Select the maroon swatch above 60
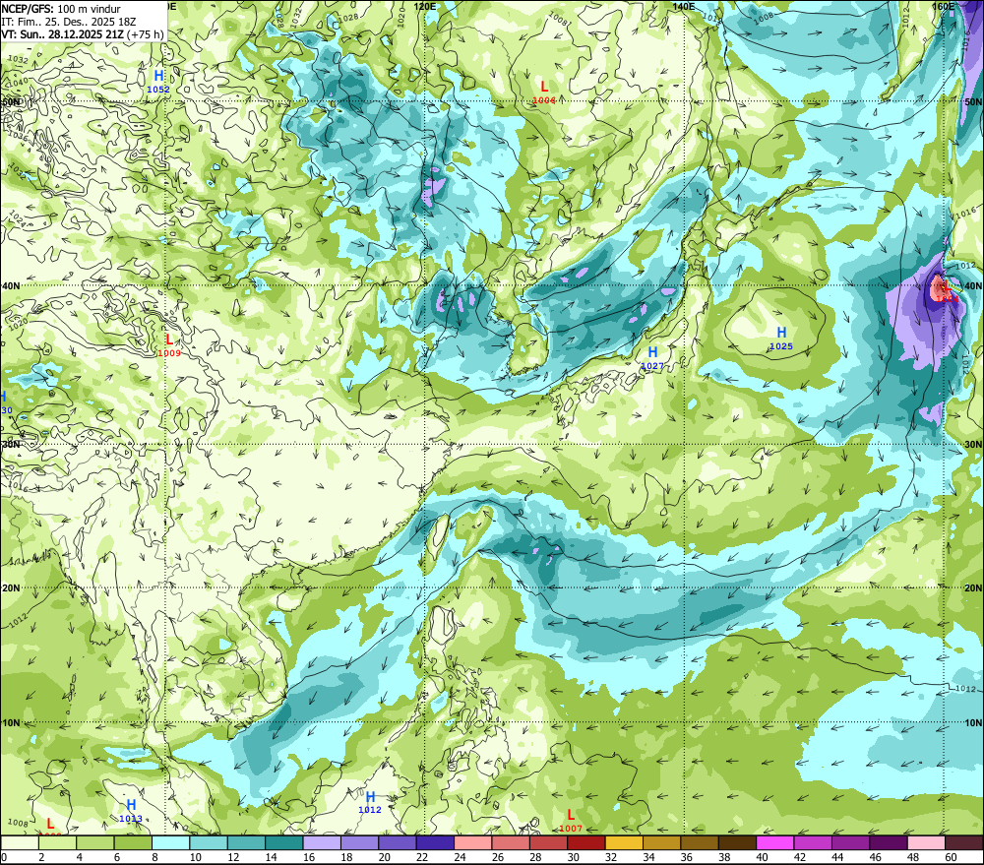Viewport: 984px width, 865px height. [x=964, y=842]
